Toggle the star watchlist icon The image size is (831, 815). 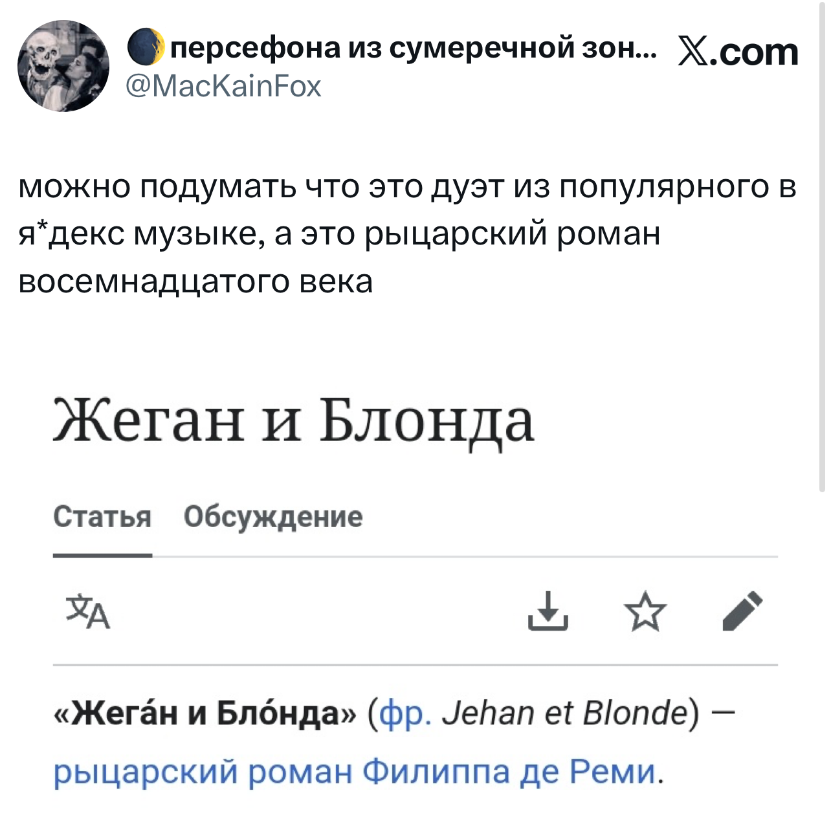[645, 612]
